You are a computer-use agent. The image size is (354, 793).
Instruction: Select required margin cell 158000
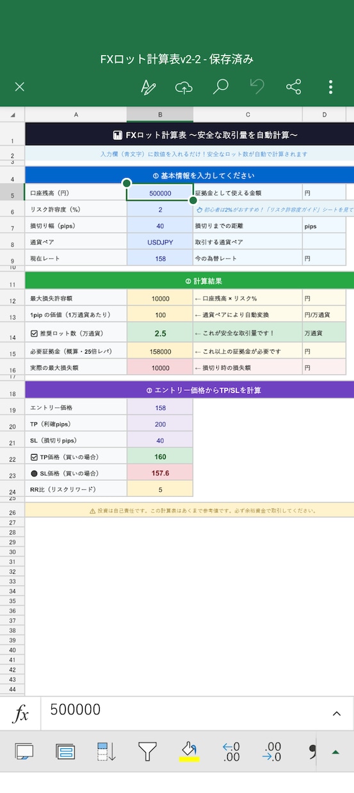[160, 351]
